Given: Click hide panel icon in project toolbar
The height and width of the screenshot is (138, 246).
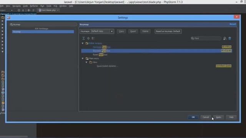Looking at the screenshot, I should point(33,10).
